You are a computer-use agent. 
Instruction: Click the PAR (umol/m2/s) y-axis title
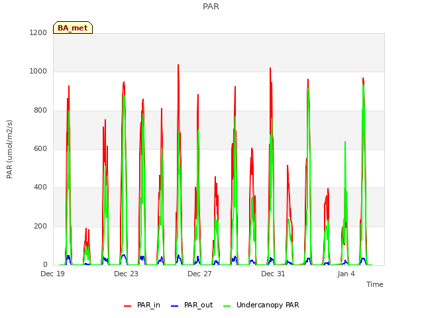click(x=9, y=149)
